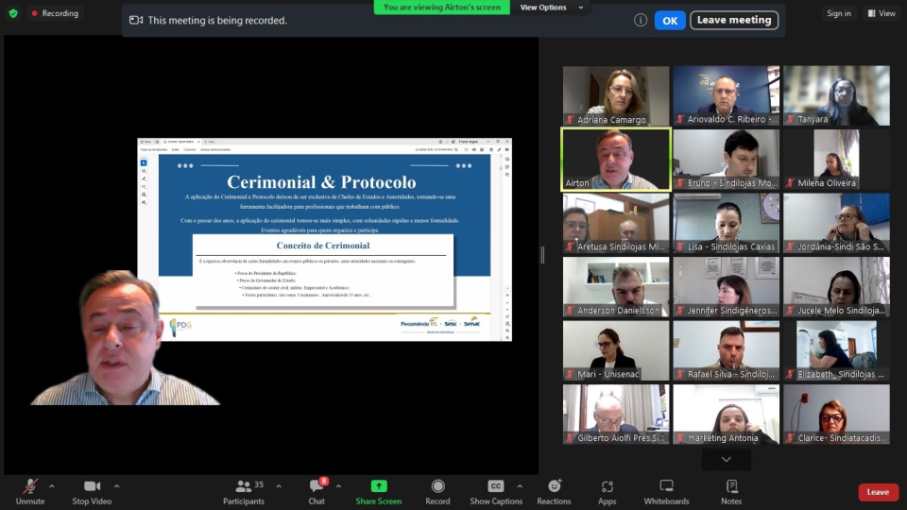Expand options arrow next to Chat
The image size is (907, 510).
point(338,486)
